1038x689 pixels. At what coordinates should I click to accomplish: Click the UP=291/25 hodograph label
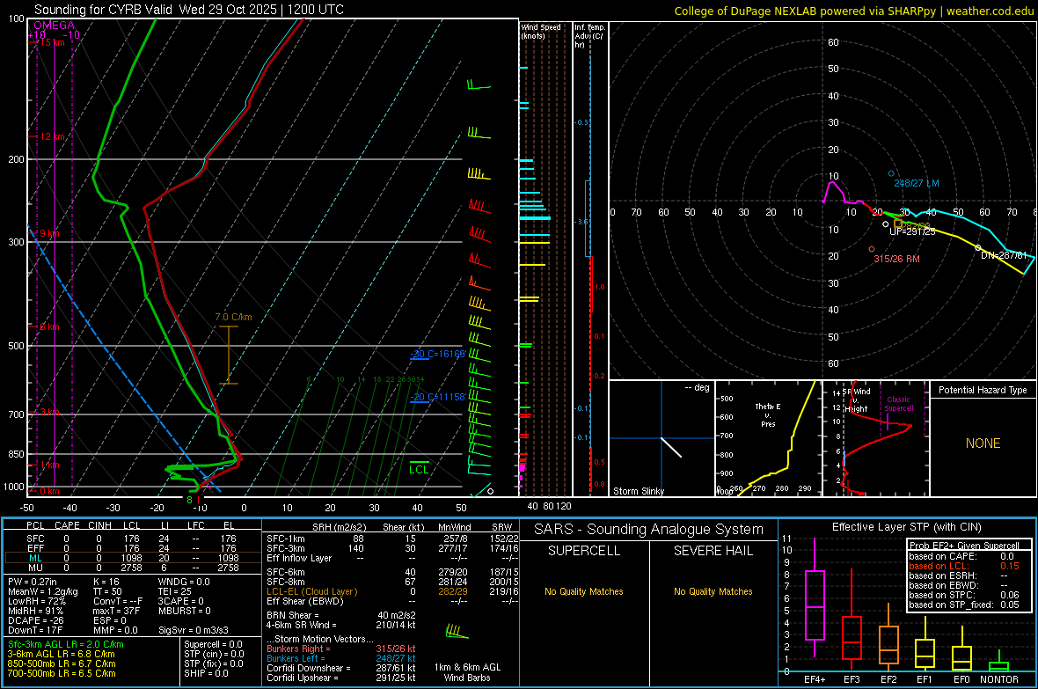coord(912,232)
